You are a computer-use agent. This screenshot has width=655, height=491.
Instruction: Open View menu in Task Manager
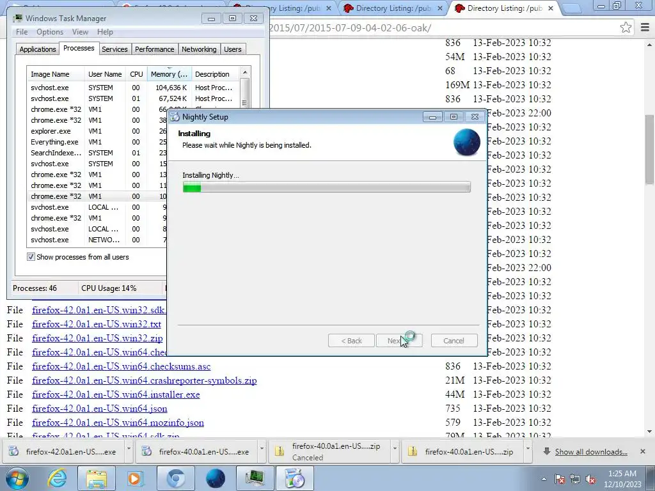coord(80,32)
